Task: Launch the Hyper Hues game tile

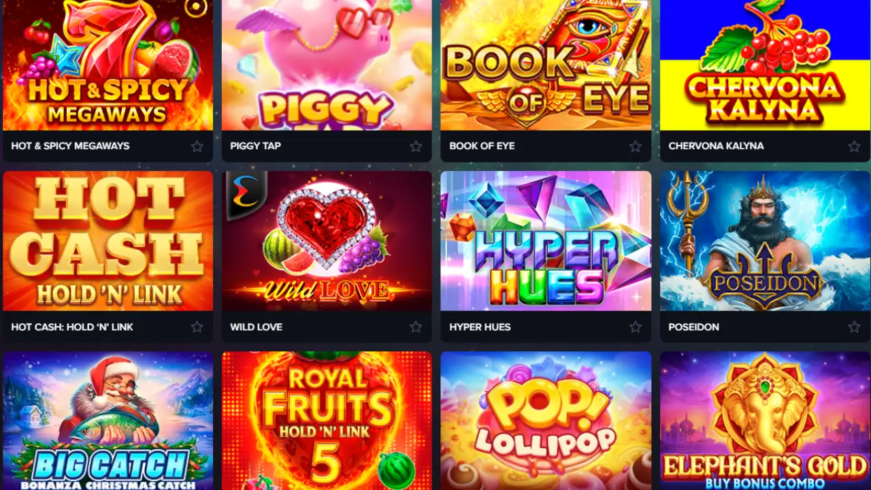Action: coord(546,241)
